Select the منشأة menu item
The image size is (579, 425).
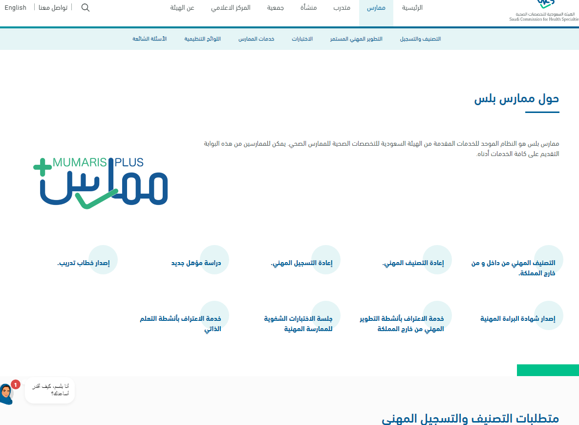pos(308,8)
